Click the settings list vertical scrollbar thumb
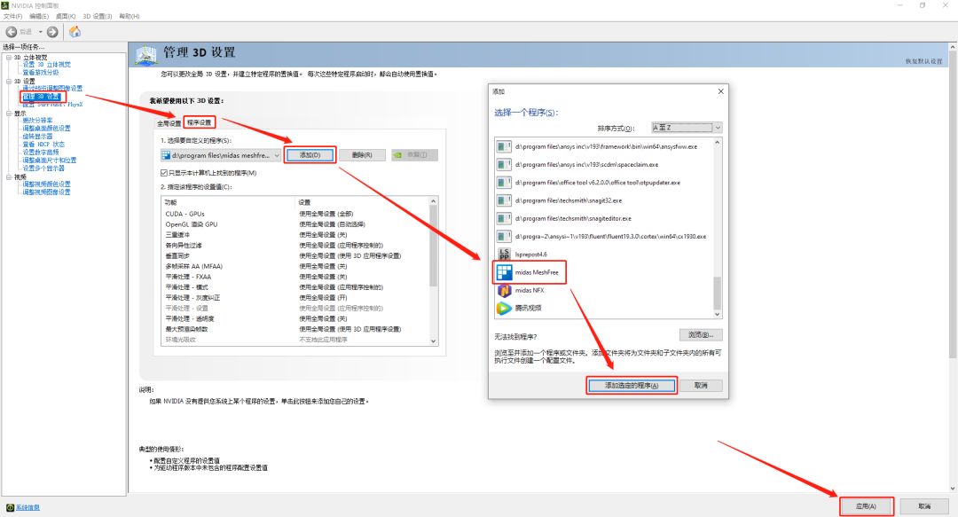958x517 pixels. [433, 246]
